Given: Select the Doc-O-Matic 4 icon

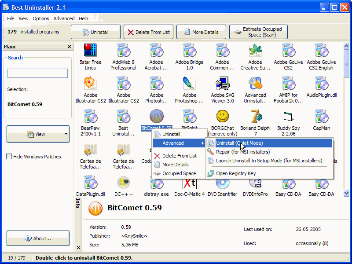Looking at the screenshot, I should point(190,183).
